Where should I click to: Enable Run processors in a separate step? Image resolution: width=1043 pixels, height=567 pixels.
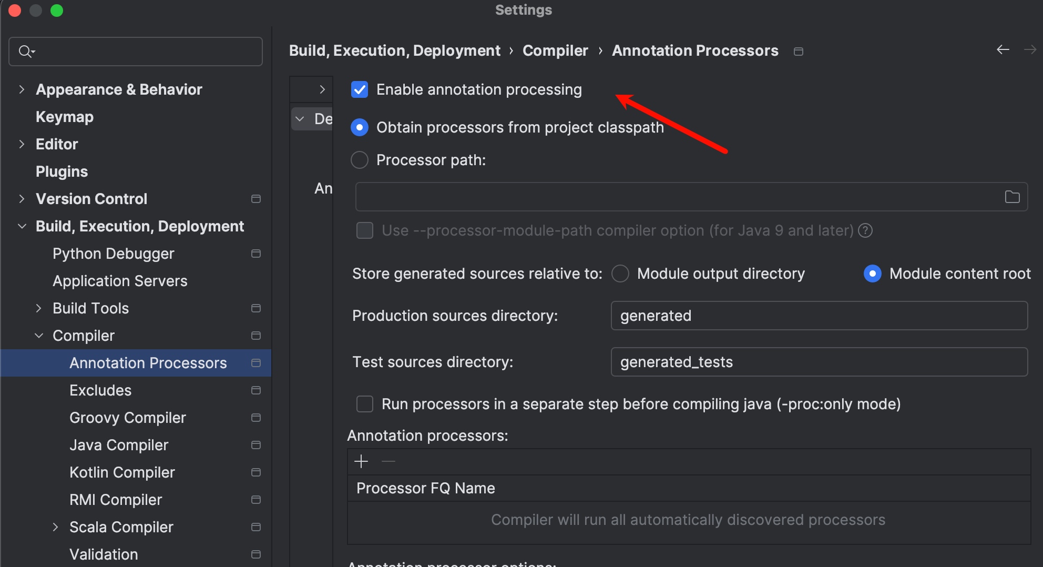point(365,404)
